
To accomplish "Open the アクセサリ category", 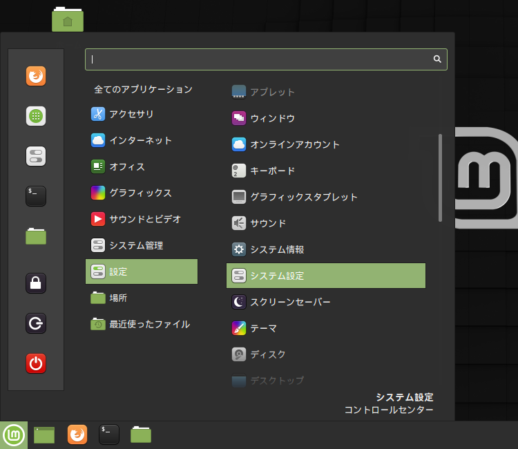I will tap(142, 114).
